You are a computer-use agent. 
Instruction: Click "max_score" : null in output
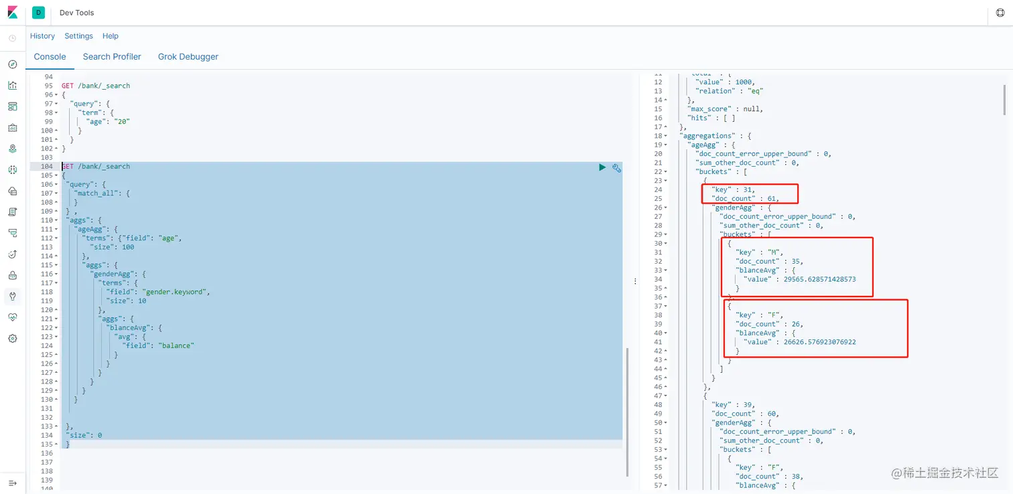point(725,109)
